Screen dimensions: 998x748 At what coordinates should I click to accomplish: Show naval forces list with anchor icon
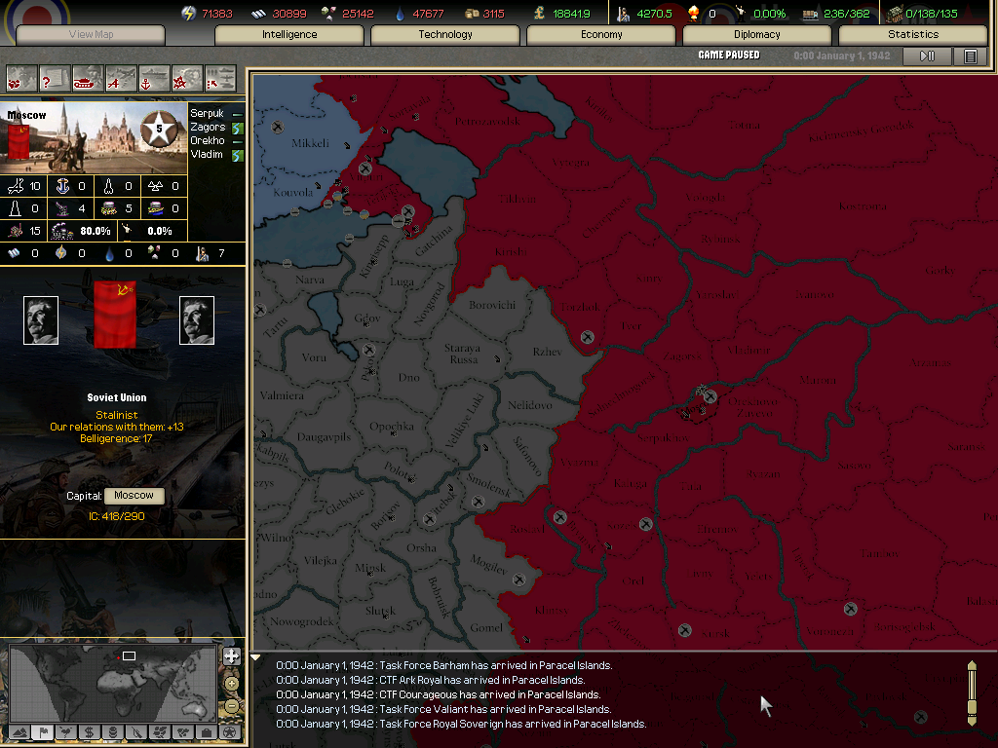coord(154,80)
